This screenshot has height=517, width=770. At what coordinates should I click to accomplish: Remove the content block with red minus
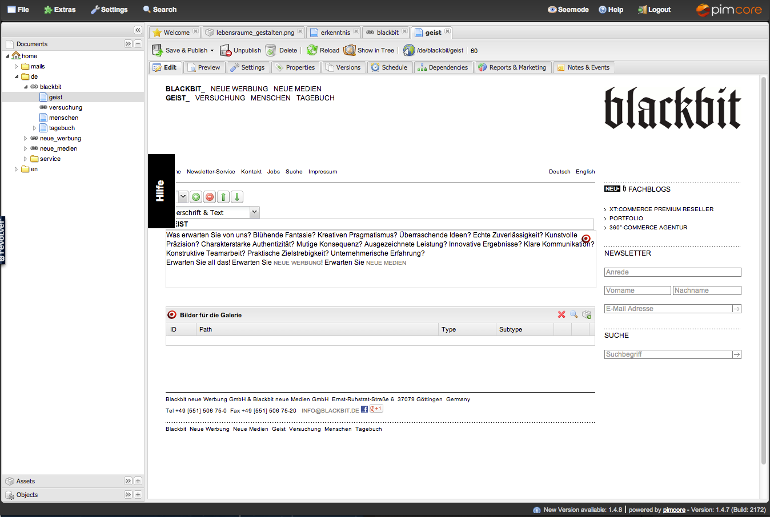210,197
